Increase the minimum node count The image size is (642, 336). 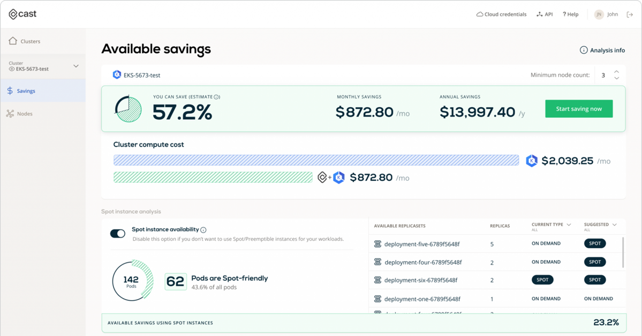pos(616,72)
